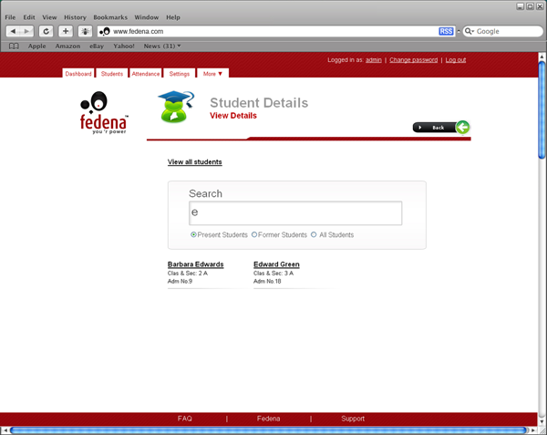Click the browser forward arrow button
Image resolution: width=547 pixels, height=435 pixels.
coord(26,31)
